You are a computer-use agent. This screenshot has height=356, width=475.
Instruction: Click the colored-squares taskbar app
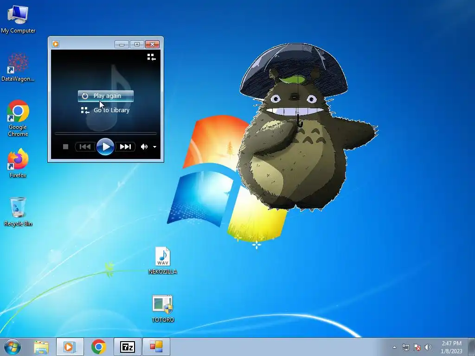point(156,347)
